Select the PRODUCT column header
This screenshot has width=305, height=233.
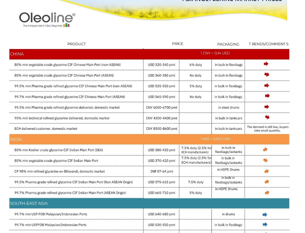tap(76, 44)
